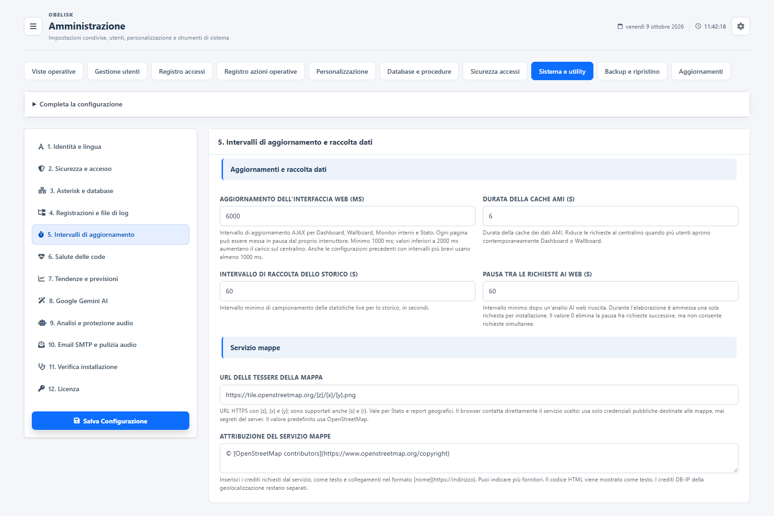Select the Aggiornamenti tab
Viewport: 774px width, 516px height.
700,71
